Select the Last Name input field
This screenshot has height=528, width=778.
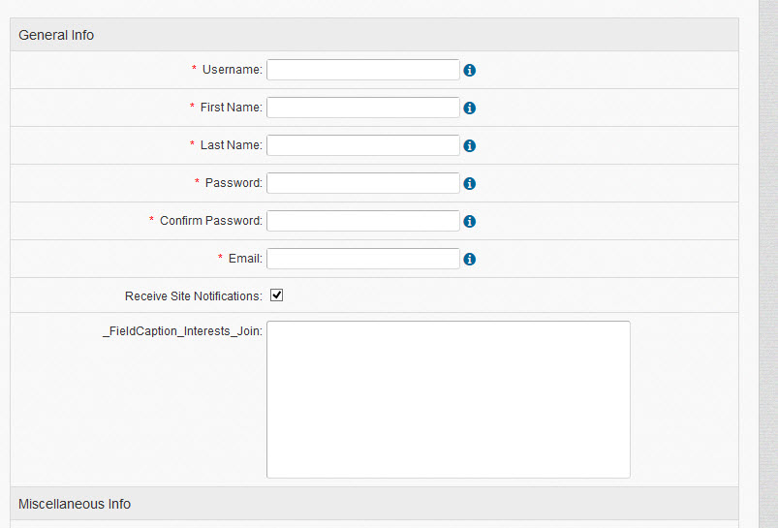coord(362,145)
